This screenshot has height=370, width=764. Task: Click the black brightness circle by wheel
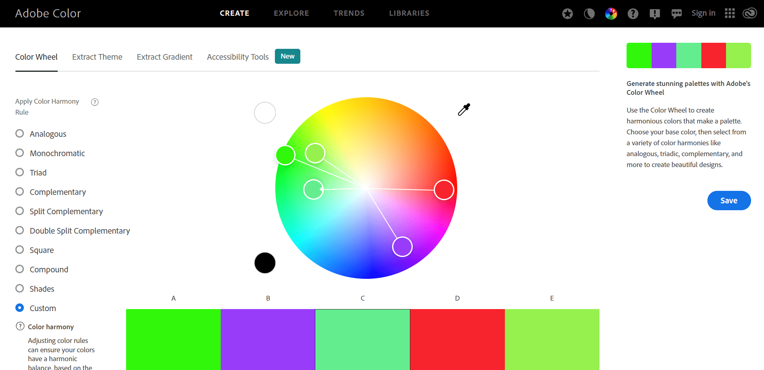[265, 263]
